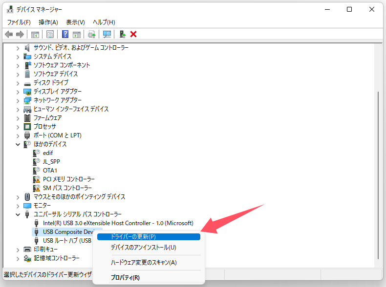Click the show/hide action pane icon

point(77,34)
